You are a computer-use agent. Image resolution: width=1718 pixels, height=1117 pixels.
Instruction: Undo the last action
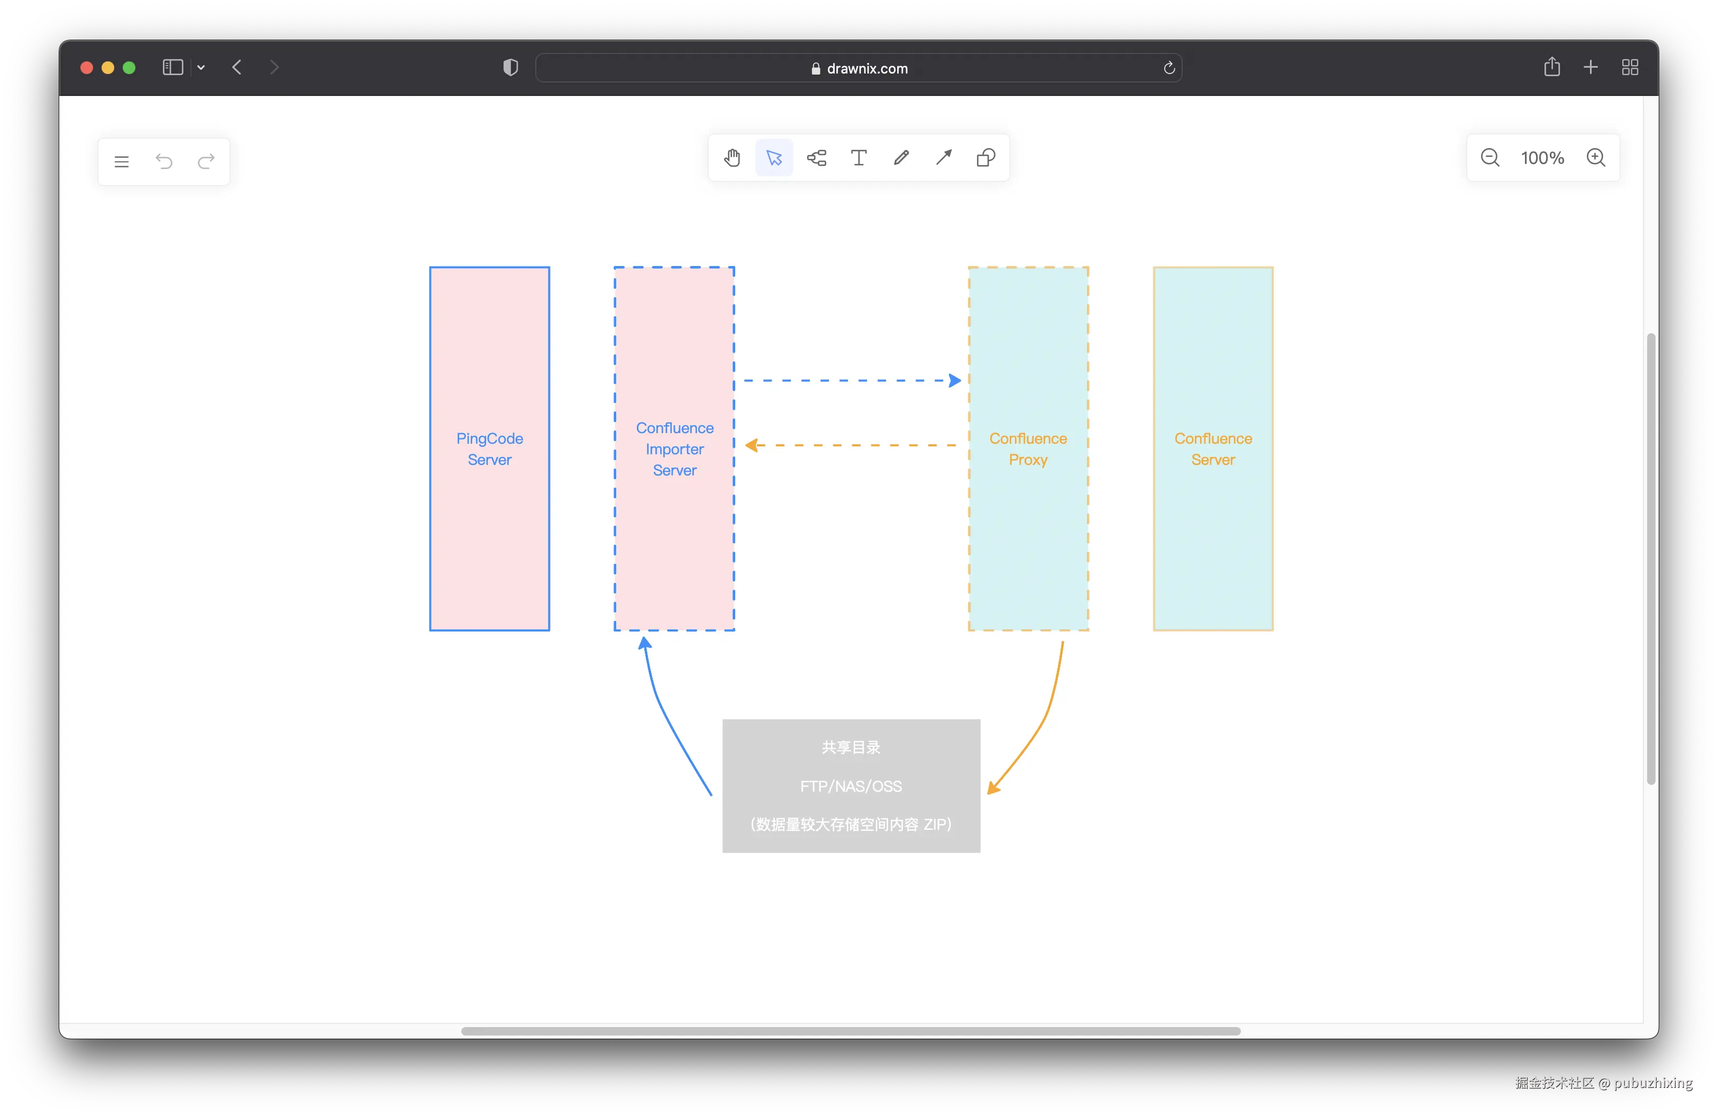point(164,162)
